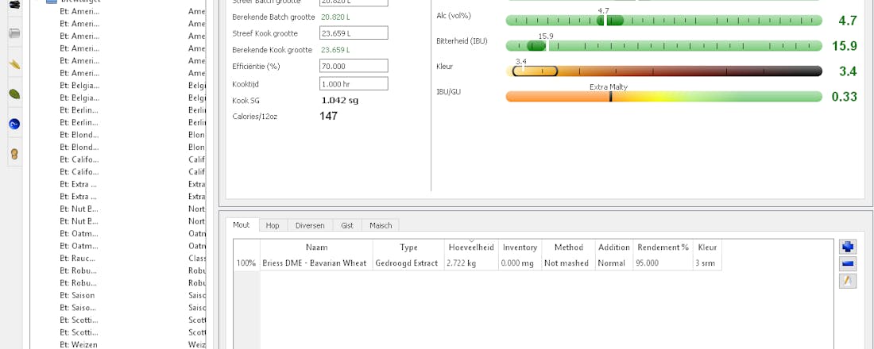This screenshot has height=349, width=874.
Task: Select the Bt: Rauc... recipe in the tree
Action: [79, 259]
